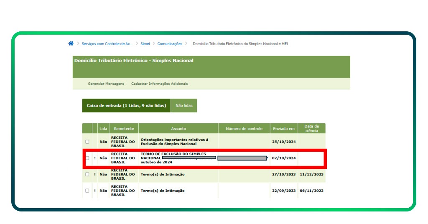Viewport: 428px width, 224px height.
Task: Switch to the Não lidas tab
Action: pyautogui.click(x=184, y=106)
